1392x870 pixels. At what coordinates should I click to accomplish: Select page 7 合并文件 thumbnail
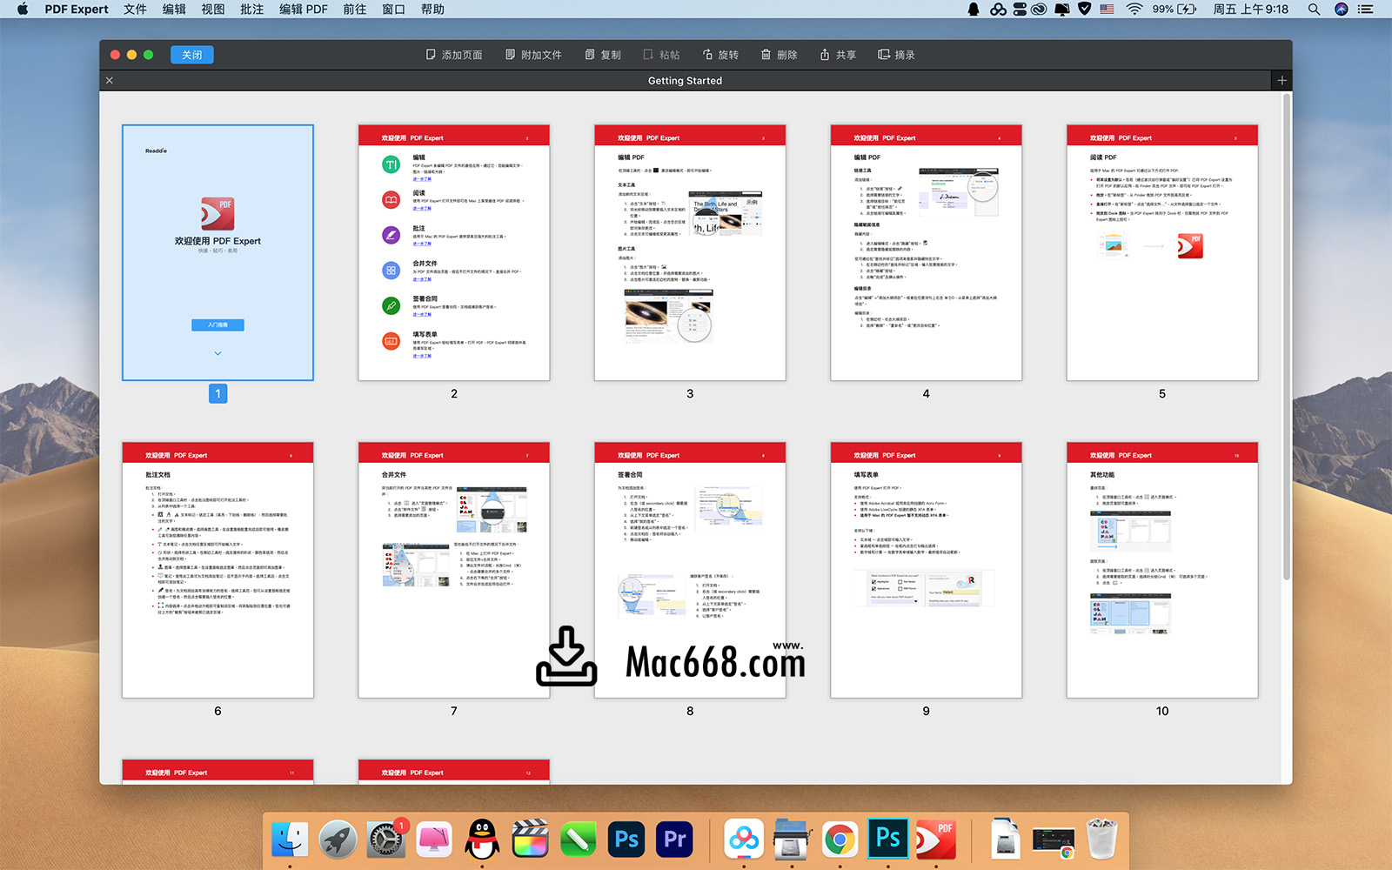pyautogui.click(x=454, y=570)
